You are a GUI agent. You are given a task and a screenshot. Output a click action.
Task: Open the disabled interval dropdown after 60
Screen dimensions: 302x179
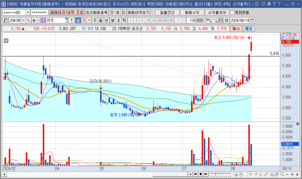[184, 20]
